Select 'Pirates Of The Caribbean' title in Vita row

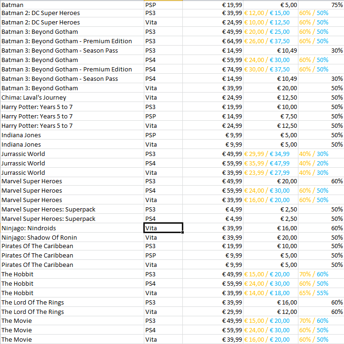72,265
